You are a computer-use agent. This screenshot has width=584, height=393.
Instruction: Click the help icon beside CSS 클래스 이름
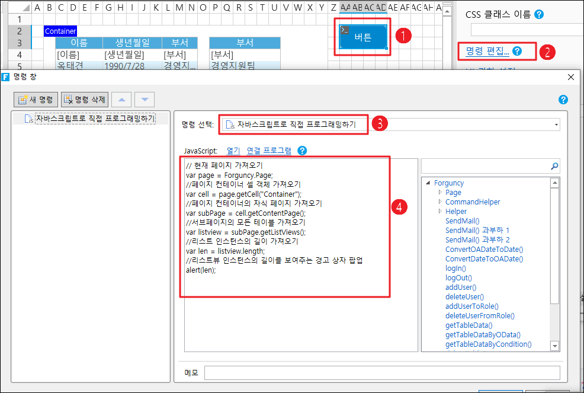click(x=539, y=15)
